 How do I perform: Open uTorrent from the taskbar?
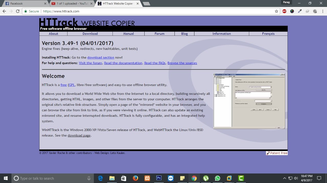click(206, 178)
